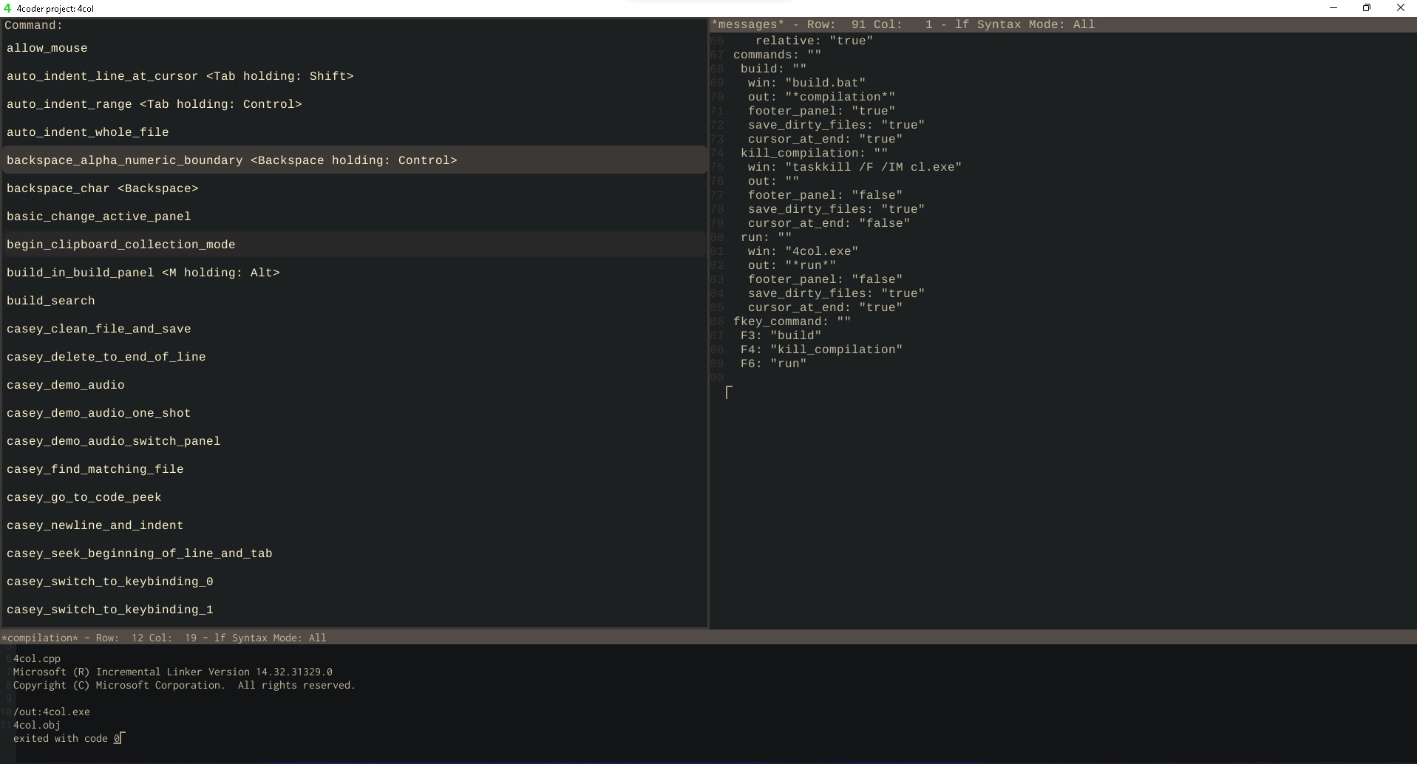Select auto_indent_whole_file command

[354, 132]
